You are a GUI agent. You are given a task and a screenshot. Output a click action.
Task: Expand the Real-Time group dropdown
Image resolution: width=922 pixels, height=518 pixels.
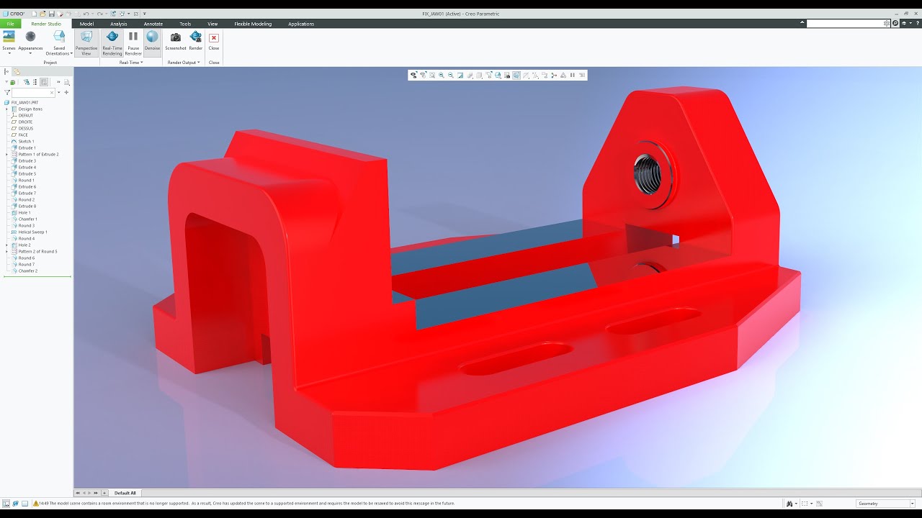131,63
